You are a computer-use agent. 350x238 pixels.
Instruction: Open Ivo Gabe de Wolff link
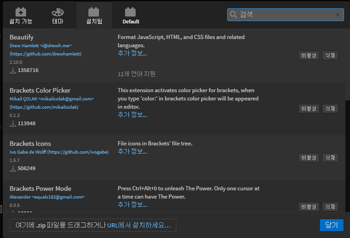pos(59,152)
